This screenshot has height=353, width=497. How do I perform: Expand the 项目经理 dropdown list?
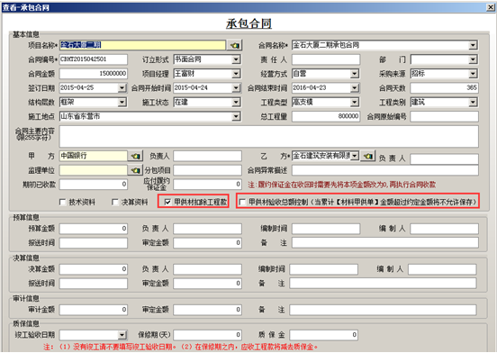click(x=236, y=74)
